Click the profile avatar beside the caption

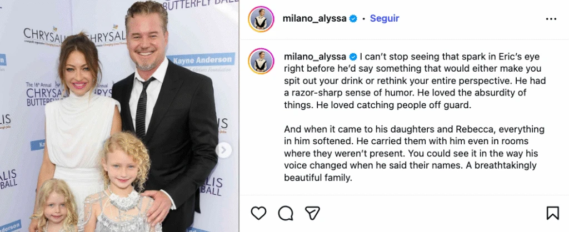(260, 60)
